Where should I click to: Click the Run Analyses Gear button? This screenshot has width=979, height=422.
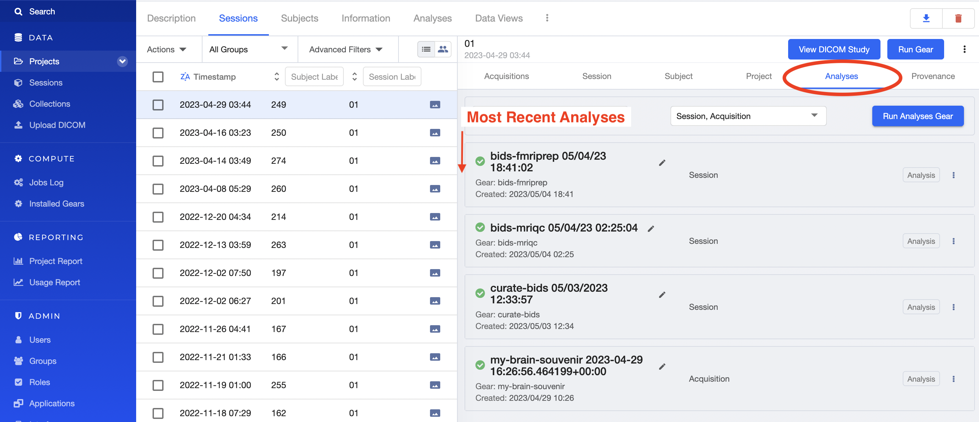917,116
